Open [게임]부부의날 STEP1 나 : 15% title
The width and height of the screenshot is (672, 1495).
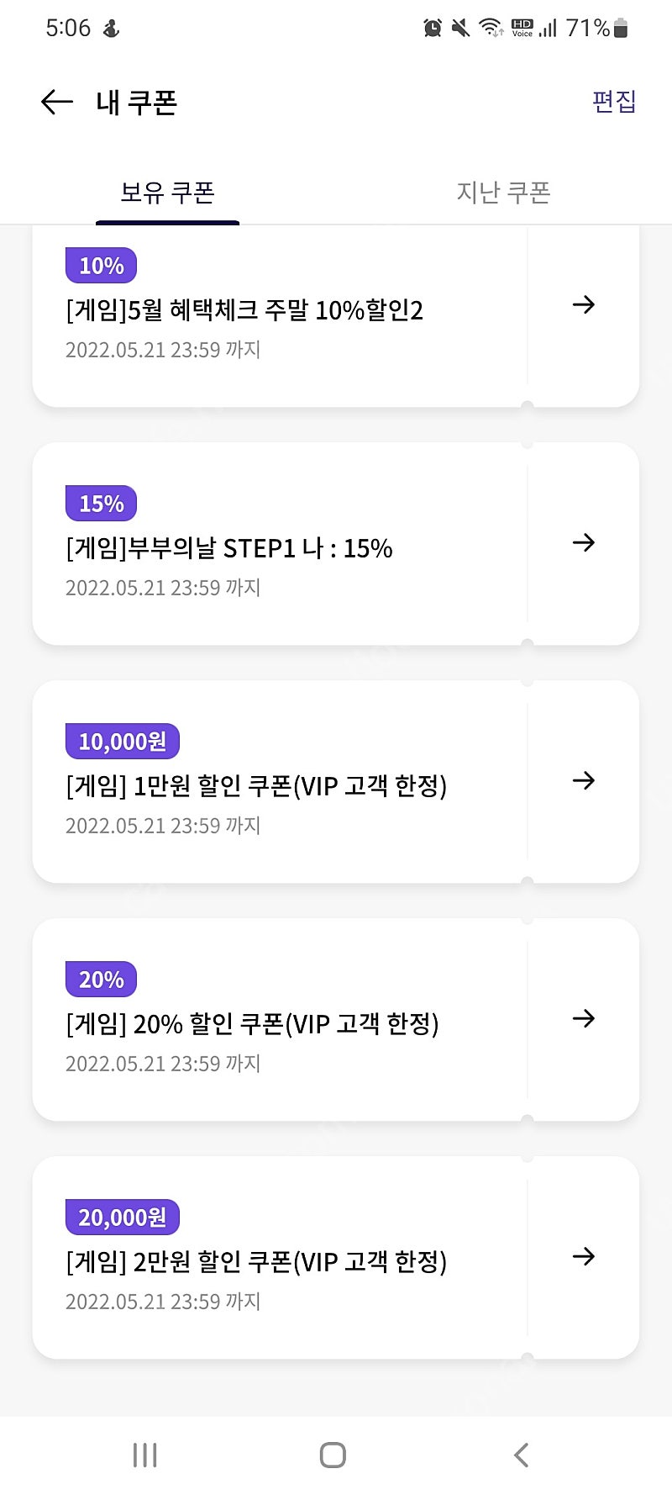point(229,548)
